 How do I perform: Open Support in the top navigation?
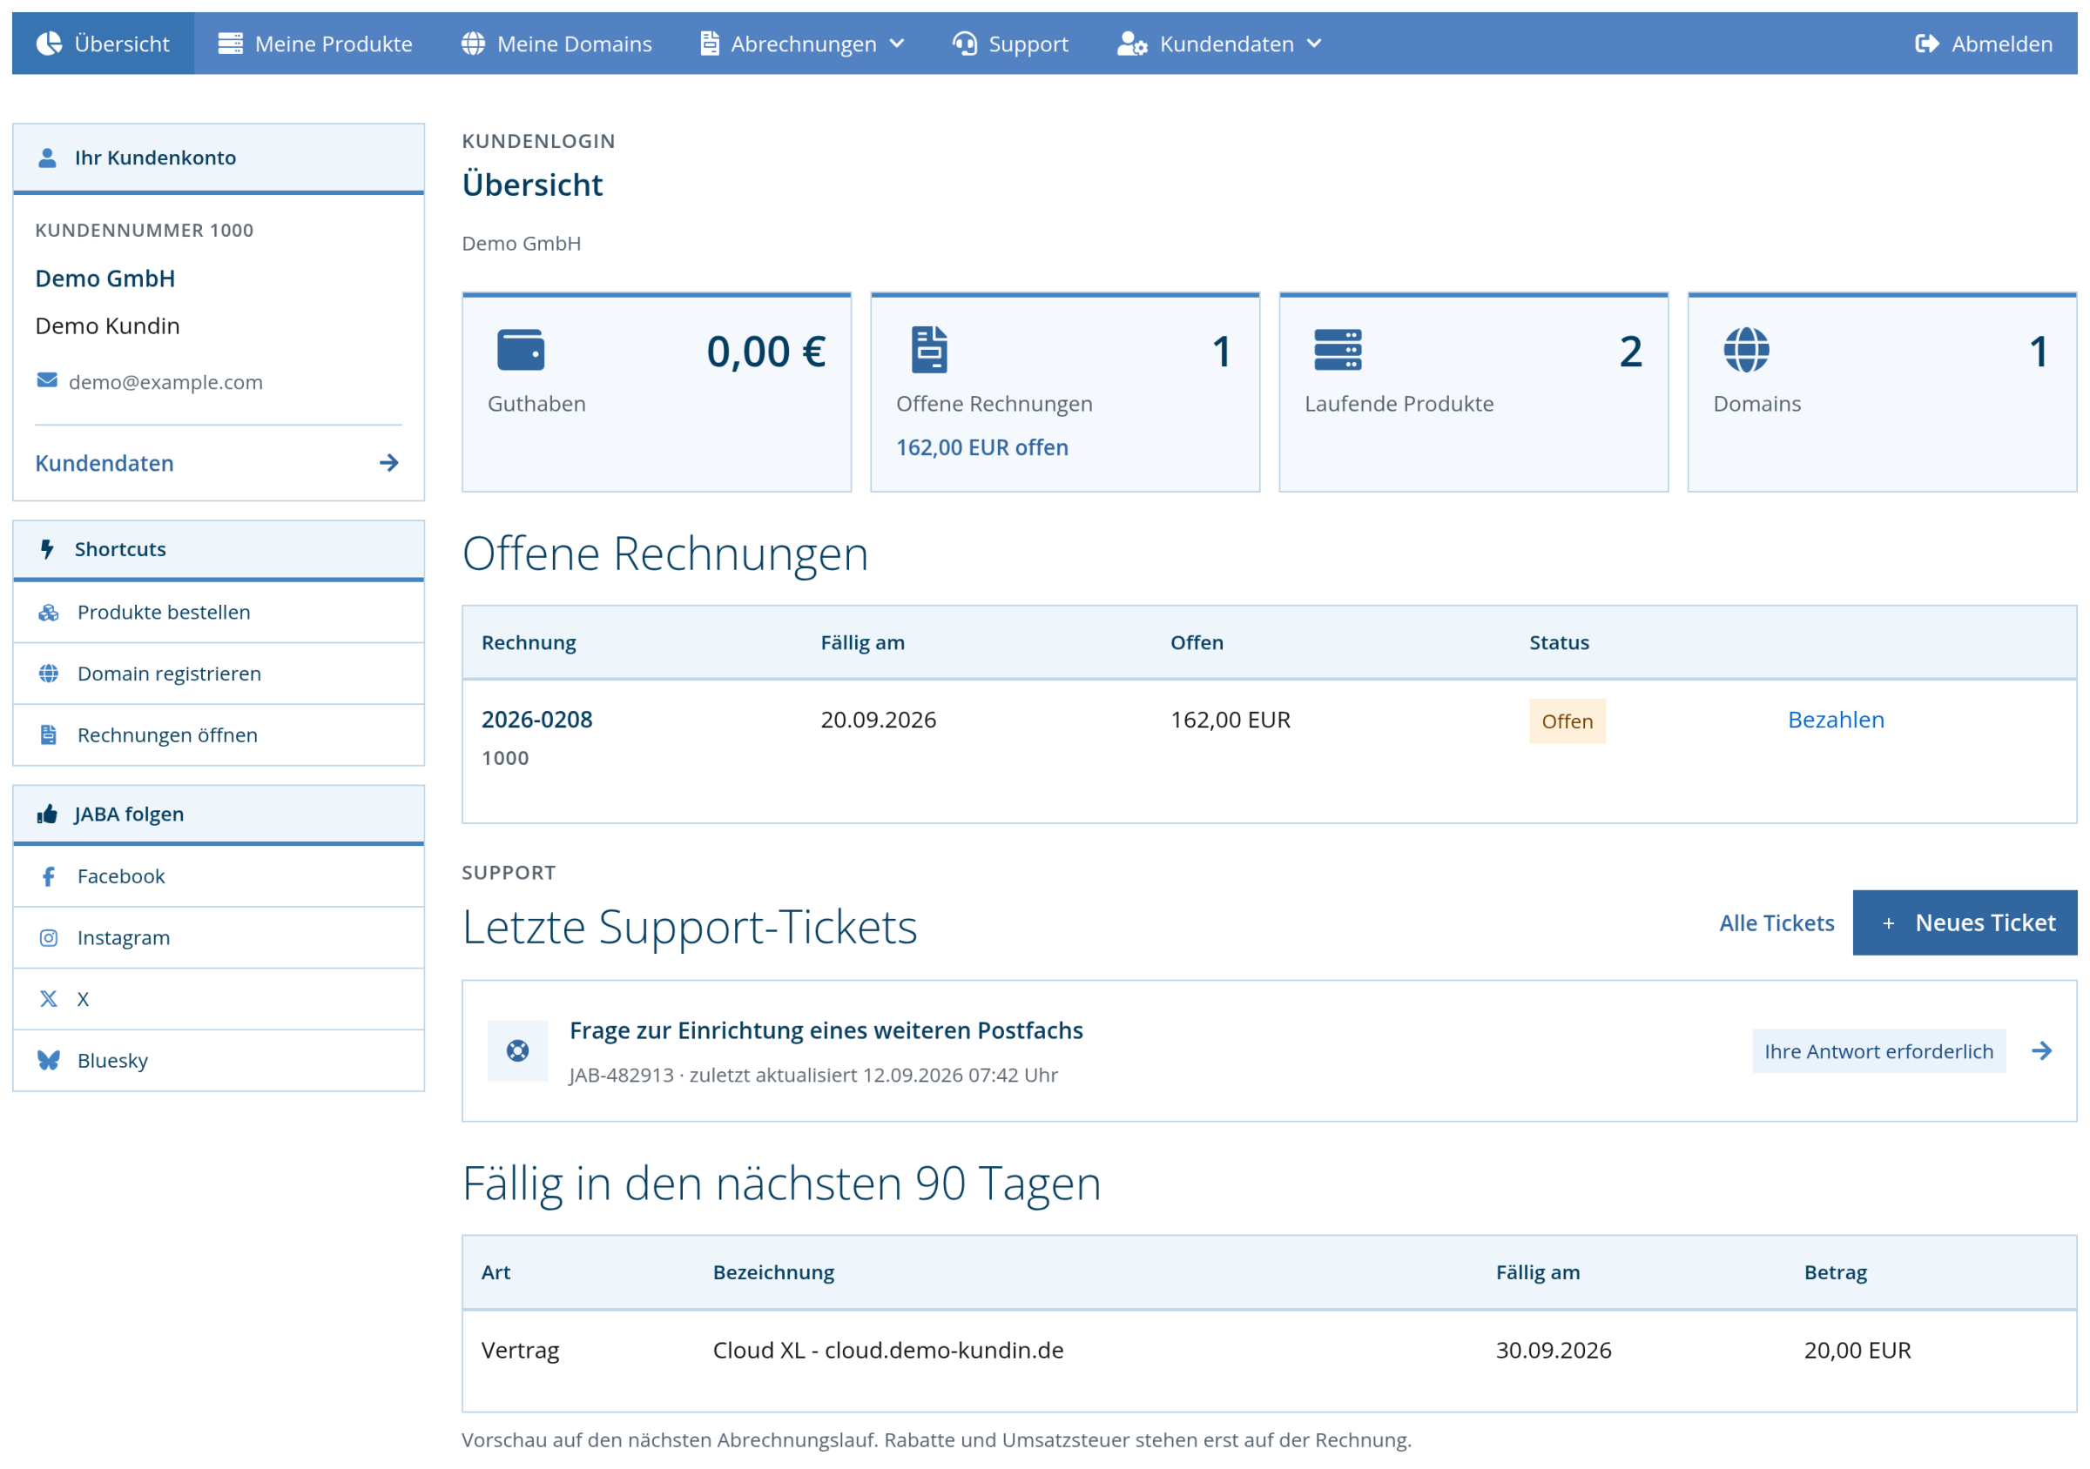(1010, 44)
